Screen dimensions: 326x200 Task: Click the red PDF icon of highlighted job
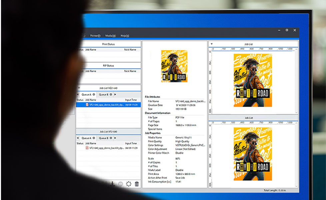[x=87, y=105]
